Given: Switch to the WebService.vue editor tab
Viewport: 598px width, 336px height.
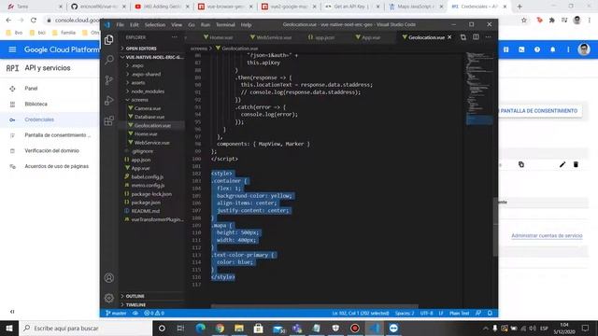Looking at the screenshot, I should coord(272,37).
